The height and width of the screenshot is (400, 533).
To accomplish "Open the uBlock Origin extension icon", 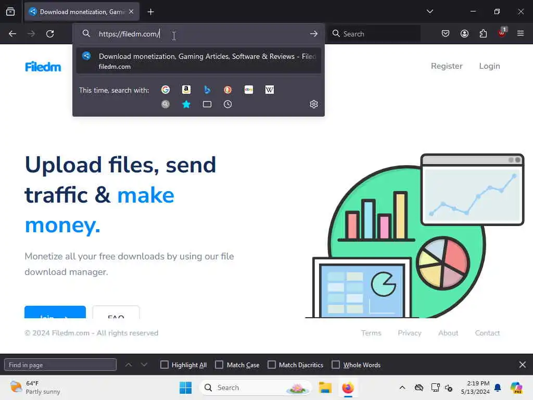I will pos(502,33).
